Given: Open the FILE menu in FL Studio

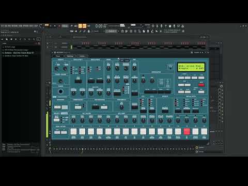Looking at the screenshot, I should pos(2,26).
